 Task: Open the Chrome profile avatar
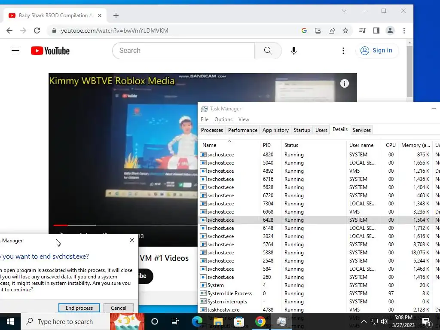[390, 31]
